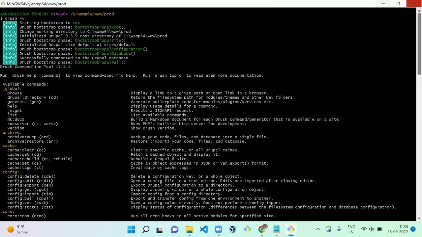Image resolution: width=422 pixels, height=237 pixels.
Task: Open the 91°F Sunny weather widget
Action: 17,229
